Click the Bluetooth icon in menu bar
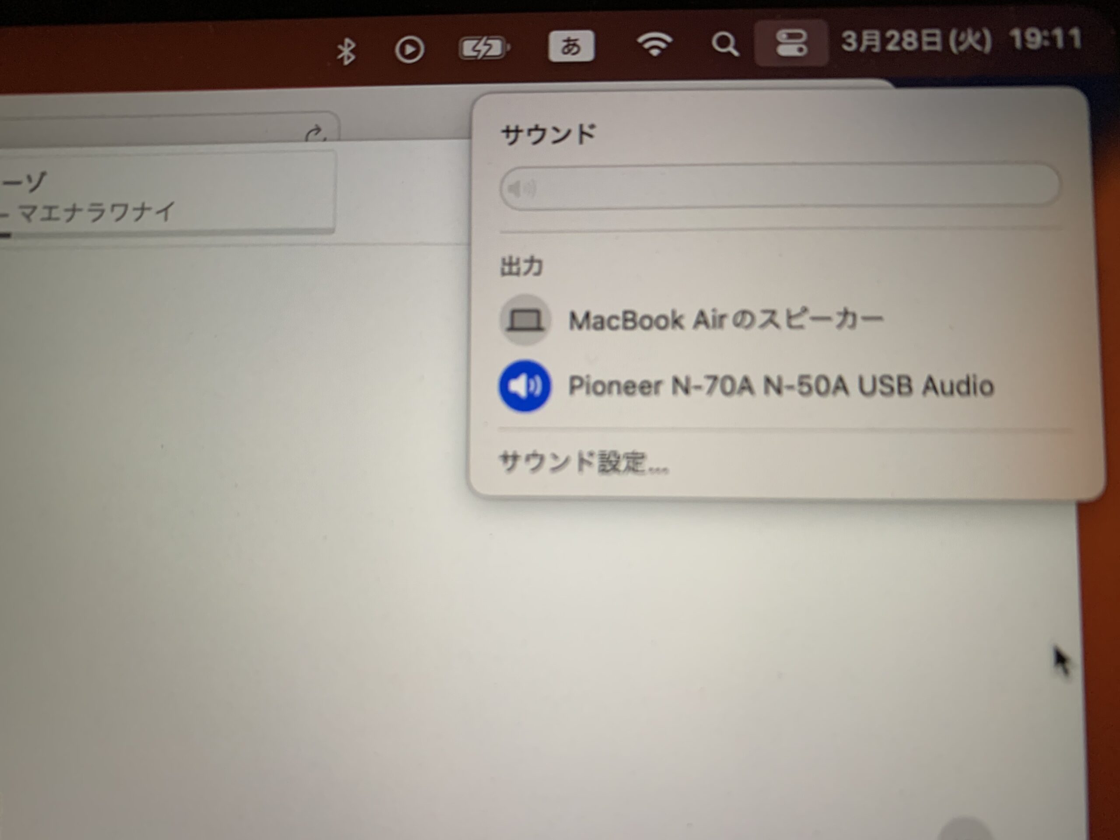1120x840 pixels. [x=346, y=51]
